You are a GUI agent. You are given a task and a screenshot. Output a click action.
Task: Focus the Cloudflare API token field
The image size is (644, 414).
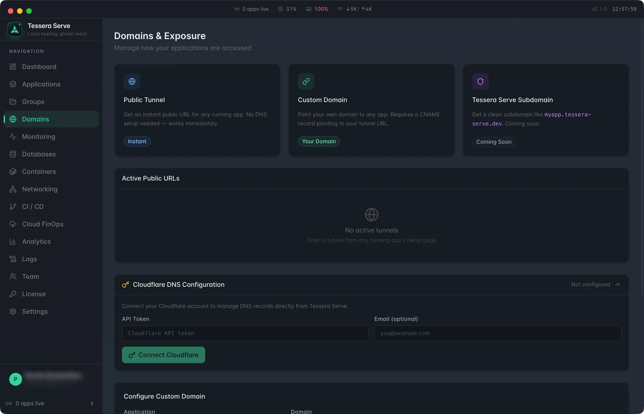[245, 333]
